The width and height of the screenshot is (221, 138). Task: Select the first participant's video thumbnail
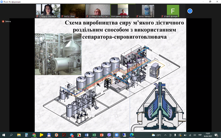coord(48,11)
